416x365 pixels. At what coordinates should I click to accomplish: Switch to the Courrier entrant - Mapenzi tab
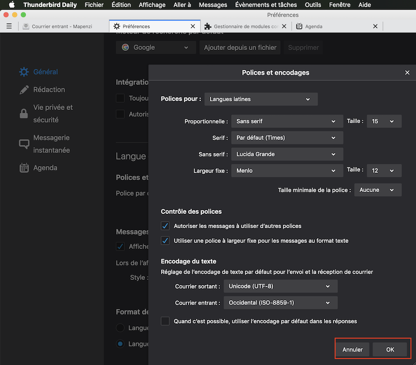(62, 26)
